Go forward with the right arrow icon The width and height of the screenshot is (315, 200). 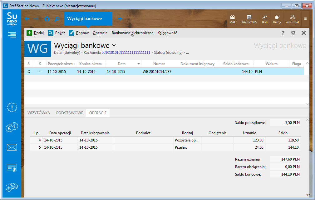click(36, 19)
